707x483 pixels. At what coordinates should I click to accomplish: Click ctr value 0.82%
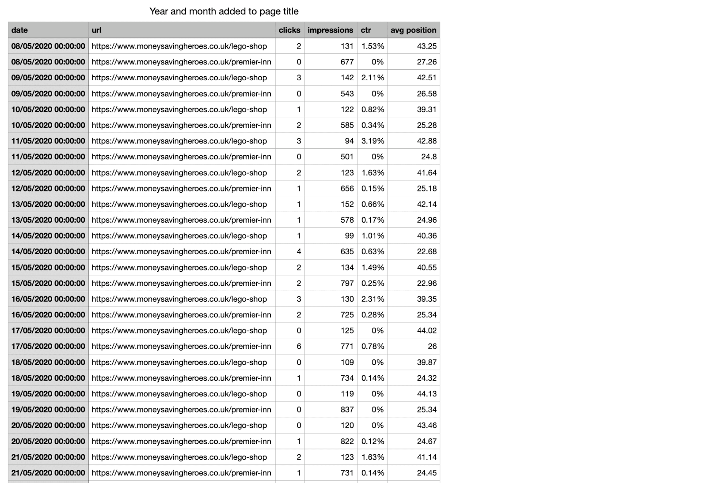coord(373,109)
